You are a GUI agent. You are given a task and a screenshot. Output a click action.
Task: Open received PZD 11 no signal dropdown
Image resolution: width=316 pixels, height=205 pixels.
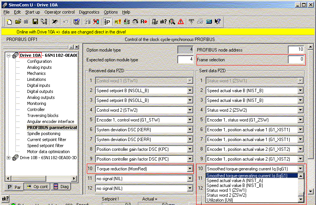(x=190, y=179)
